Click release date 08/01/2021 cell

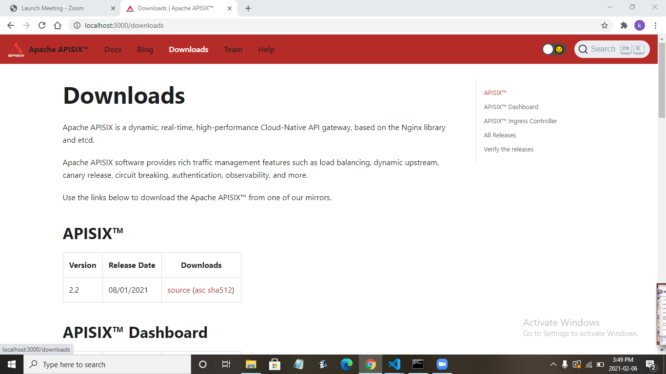pyautogui.click(x=132, y=290)
